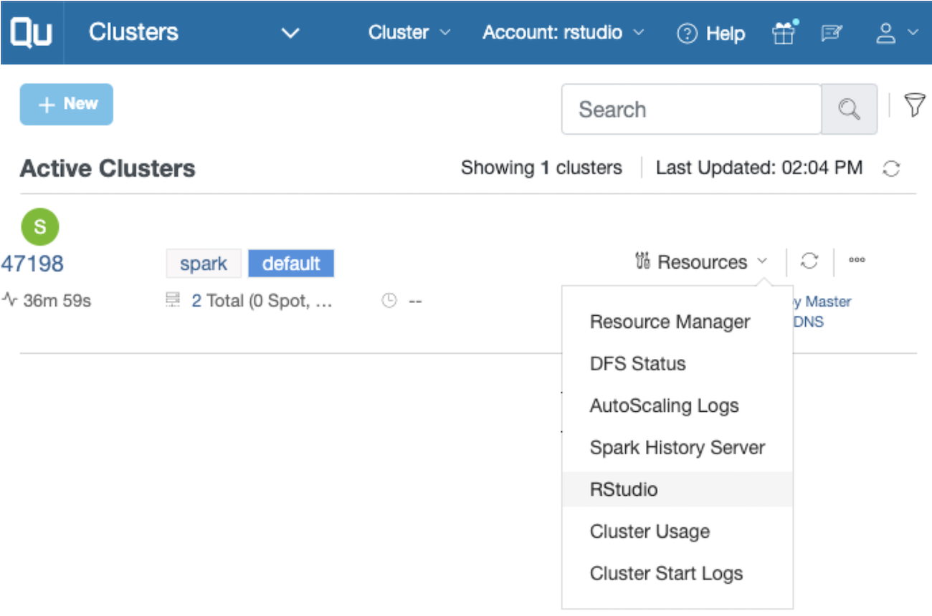The height and width of the screenshot is (616, 932).
Task: Refresh the cluster list next to Last Updated
Action: pos(891,169)
